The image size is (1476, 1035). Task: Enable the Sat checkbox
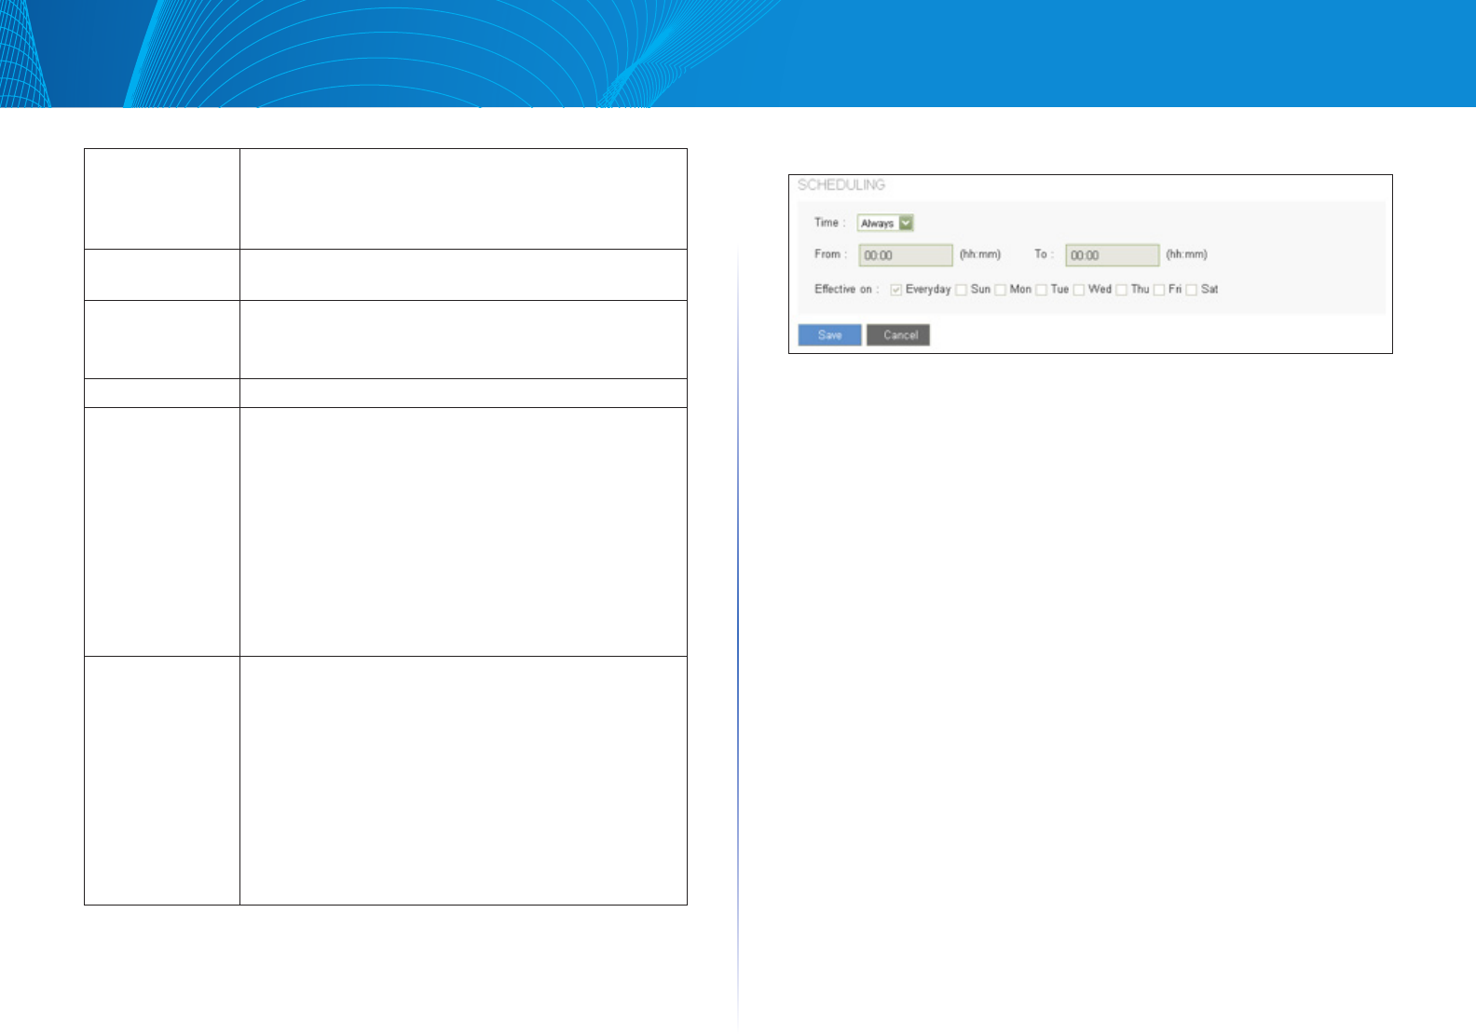pyautogui.click(x=1191, y=290)
